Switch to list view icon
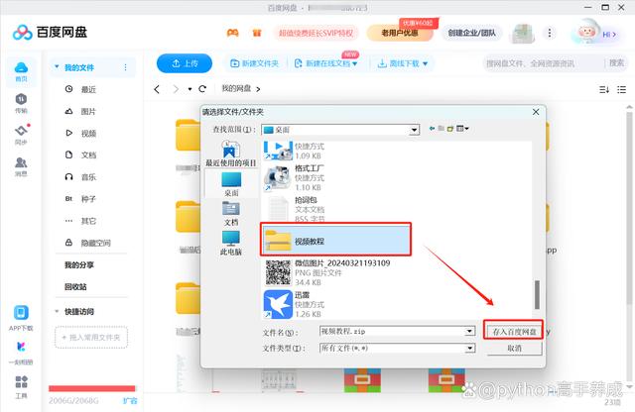Viewport: 635px width, 412px height. (x=622, y=89)
